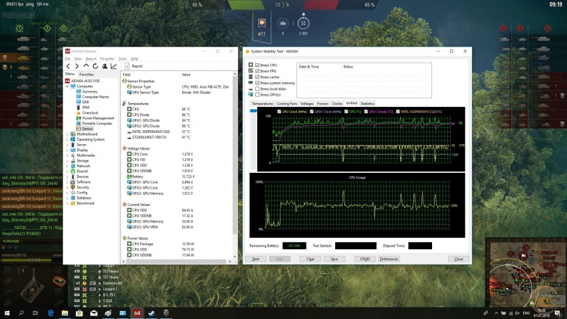This screenshot has height=319, width=567.
Task: Go back with AIDA64 back arrow
Action: (68, 66)
